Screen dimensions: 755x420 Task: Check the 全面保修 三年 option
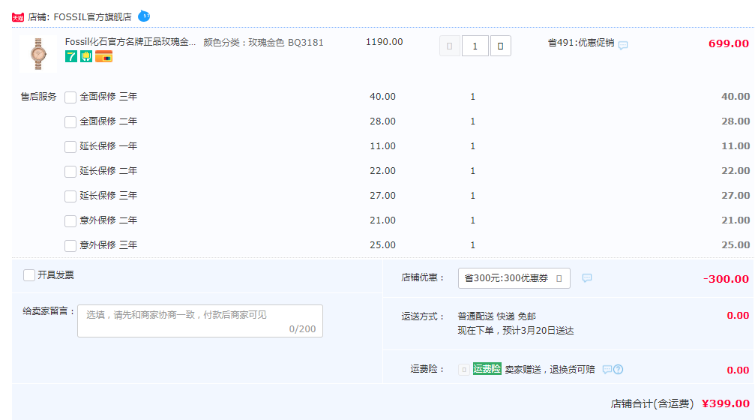point(70,97)
